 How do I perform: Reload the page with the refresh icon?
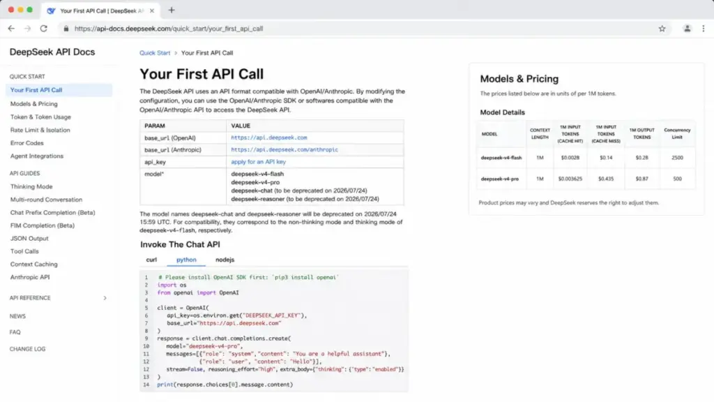(44, 28)
